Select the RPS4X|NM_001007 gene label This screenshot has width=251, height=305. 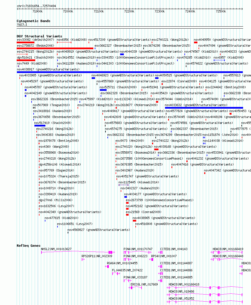[164, 256]
